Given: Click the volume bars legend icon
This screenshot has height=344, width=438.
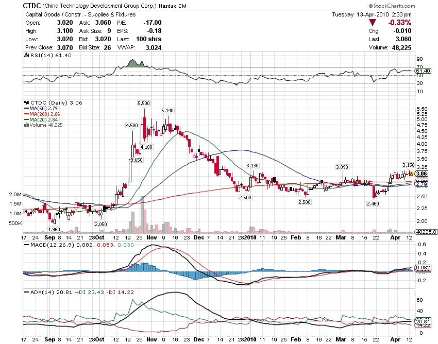Looking at the screenshot, I should click(26, 125).
